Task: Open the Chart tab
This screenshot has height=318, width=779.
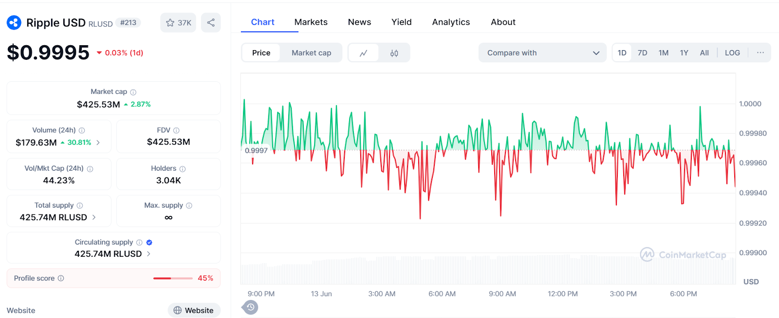Action: click(x=263, y=22)
